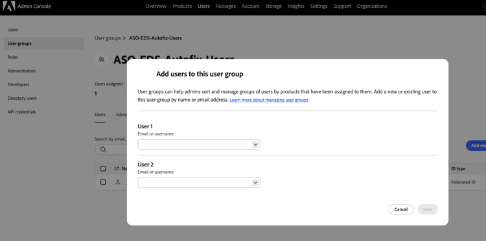Screen dimensions: 486x241
Task: Click the person icon in the user row
Action: point(117,183)
